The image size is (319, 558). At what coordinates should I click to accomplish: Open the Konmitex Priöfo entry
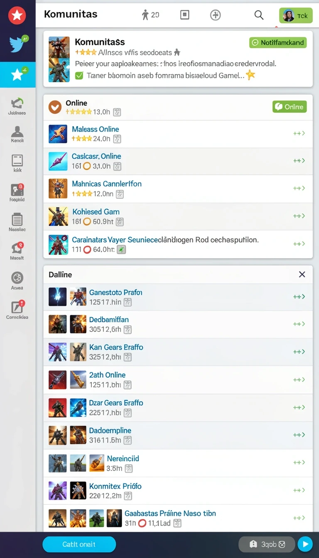click(115, 486)
